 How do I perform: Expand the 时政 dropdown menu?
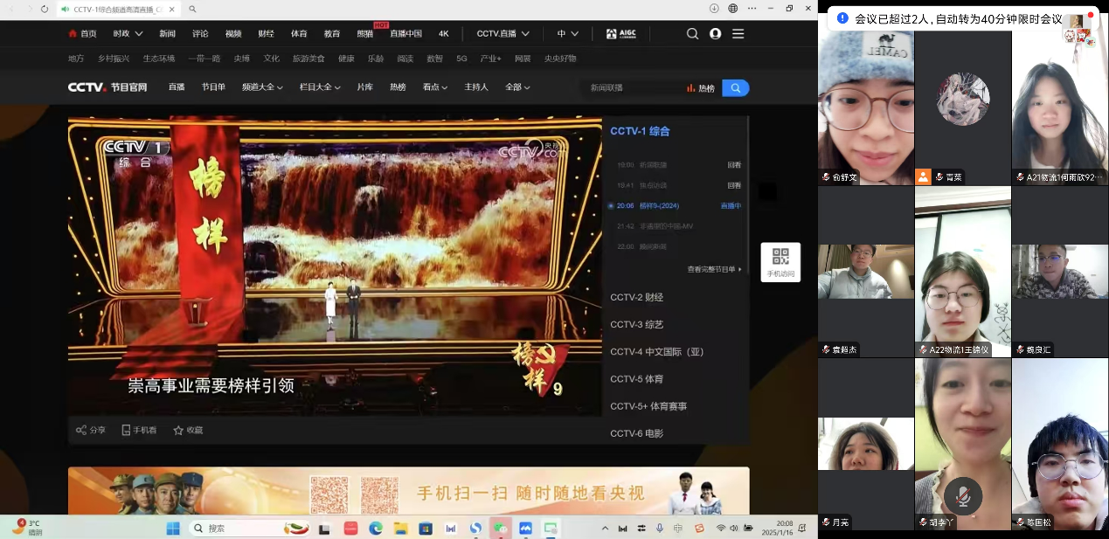coord(128,34)
